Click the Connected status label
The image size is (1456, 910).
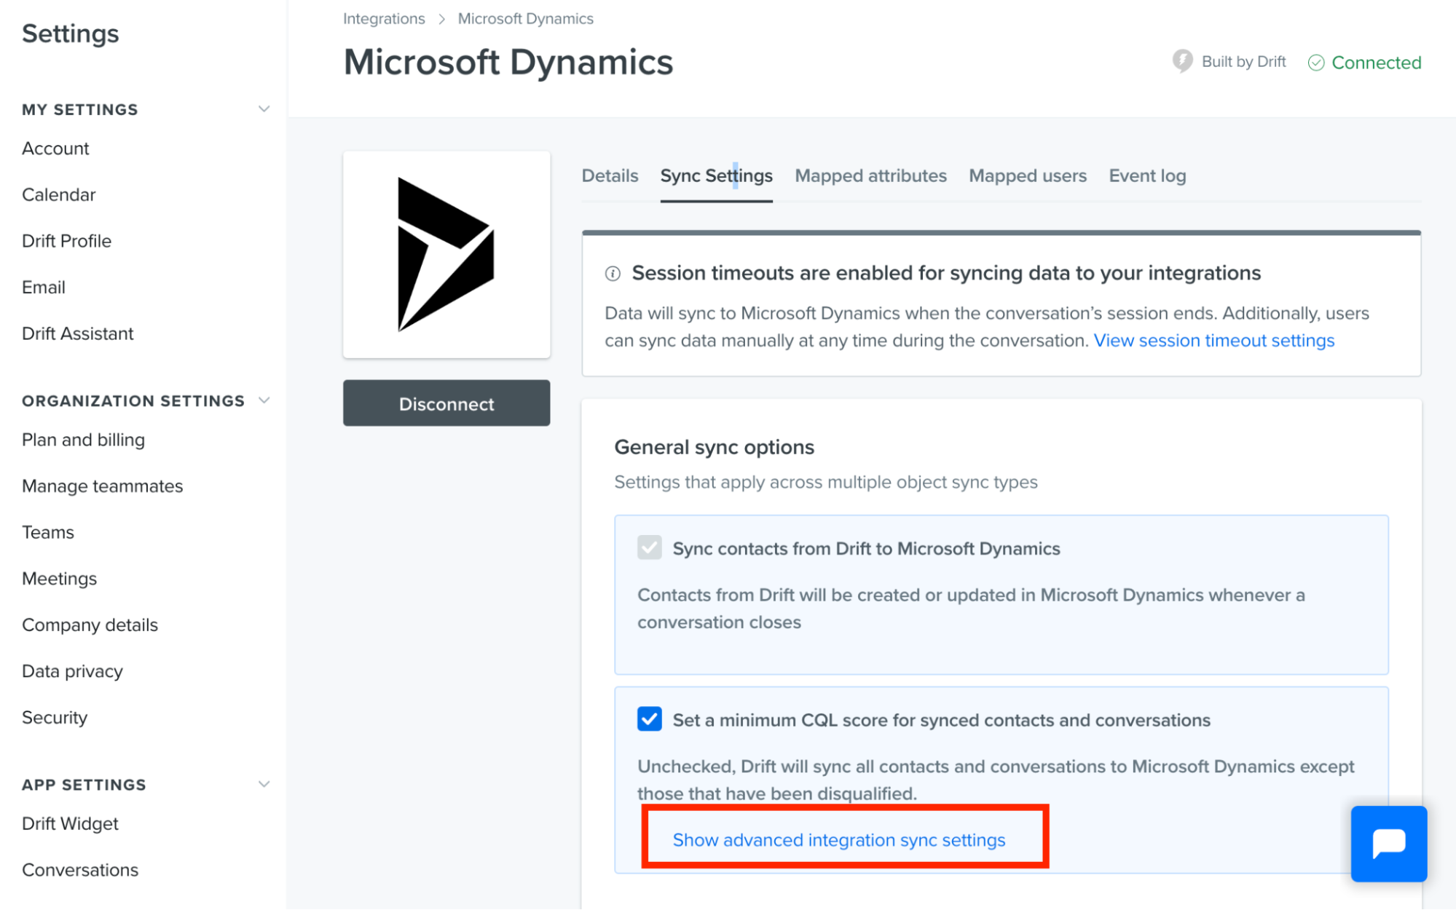(x=1376, y=63)
